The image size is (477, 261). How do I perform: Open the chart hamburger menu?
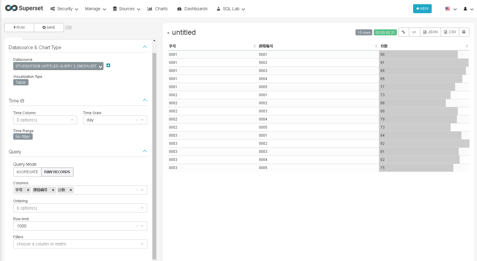coord(464,32)
